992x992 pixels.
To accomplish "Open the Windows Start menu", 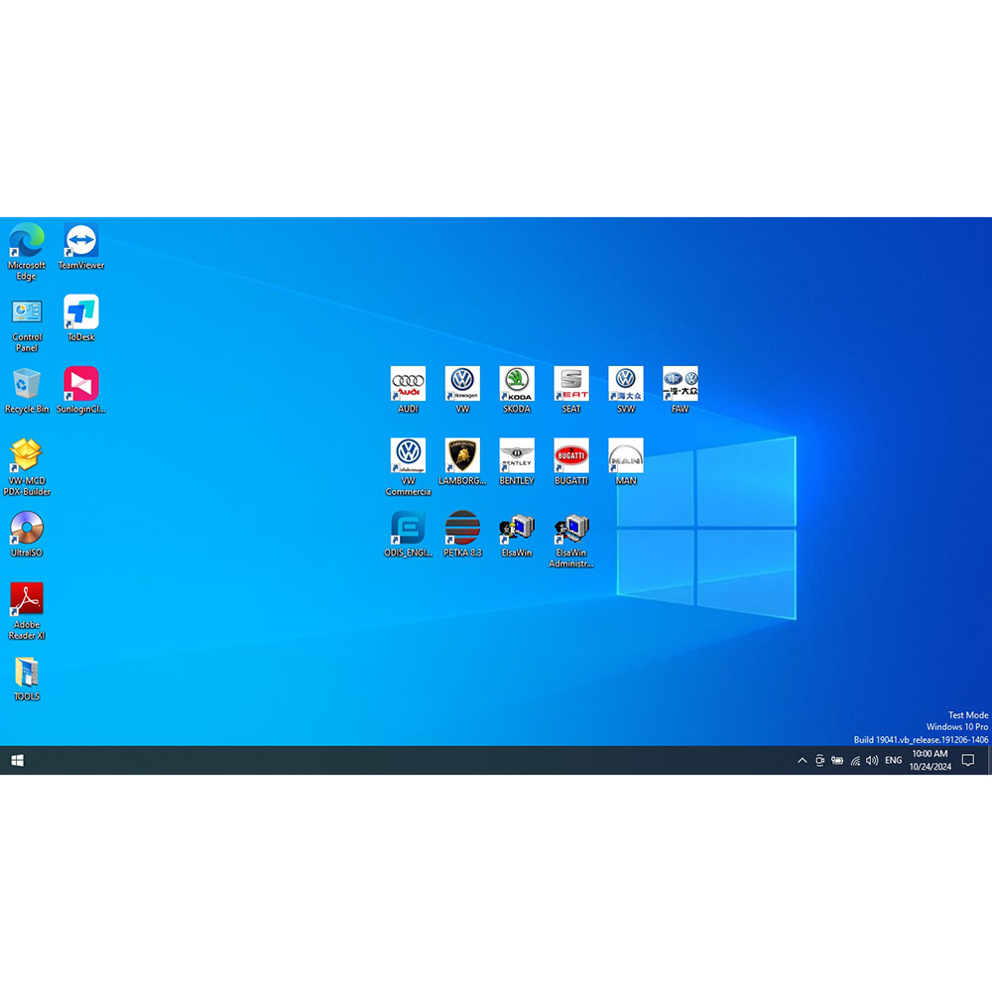I will tap(18, 761).
